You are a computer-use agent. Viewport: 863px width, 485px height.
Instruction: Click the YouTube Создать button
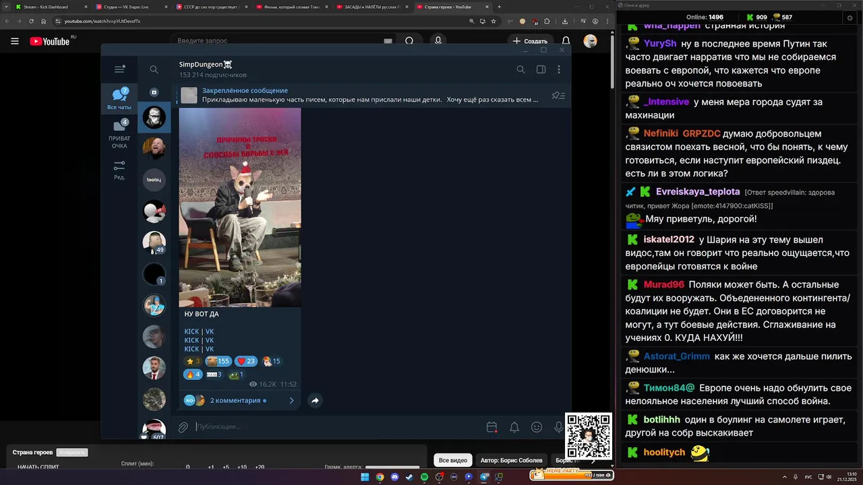click(530, 41)
